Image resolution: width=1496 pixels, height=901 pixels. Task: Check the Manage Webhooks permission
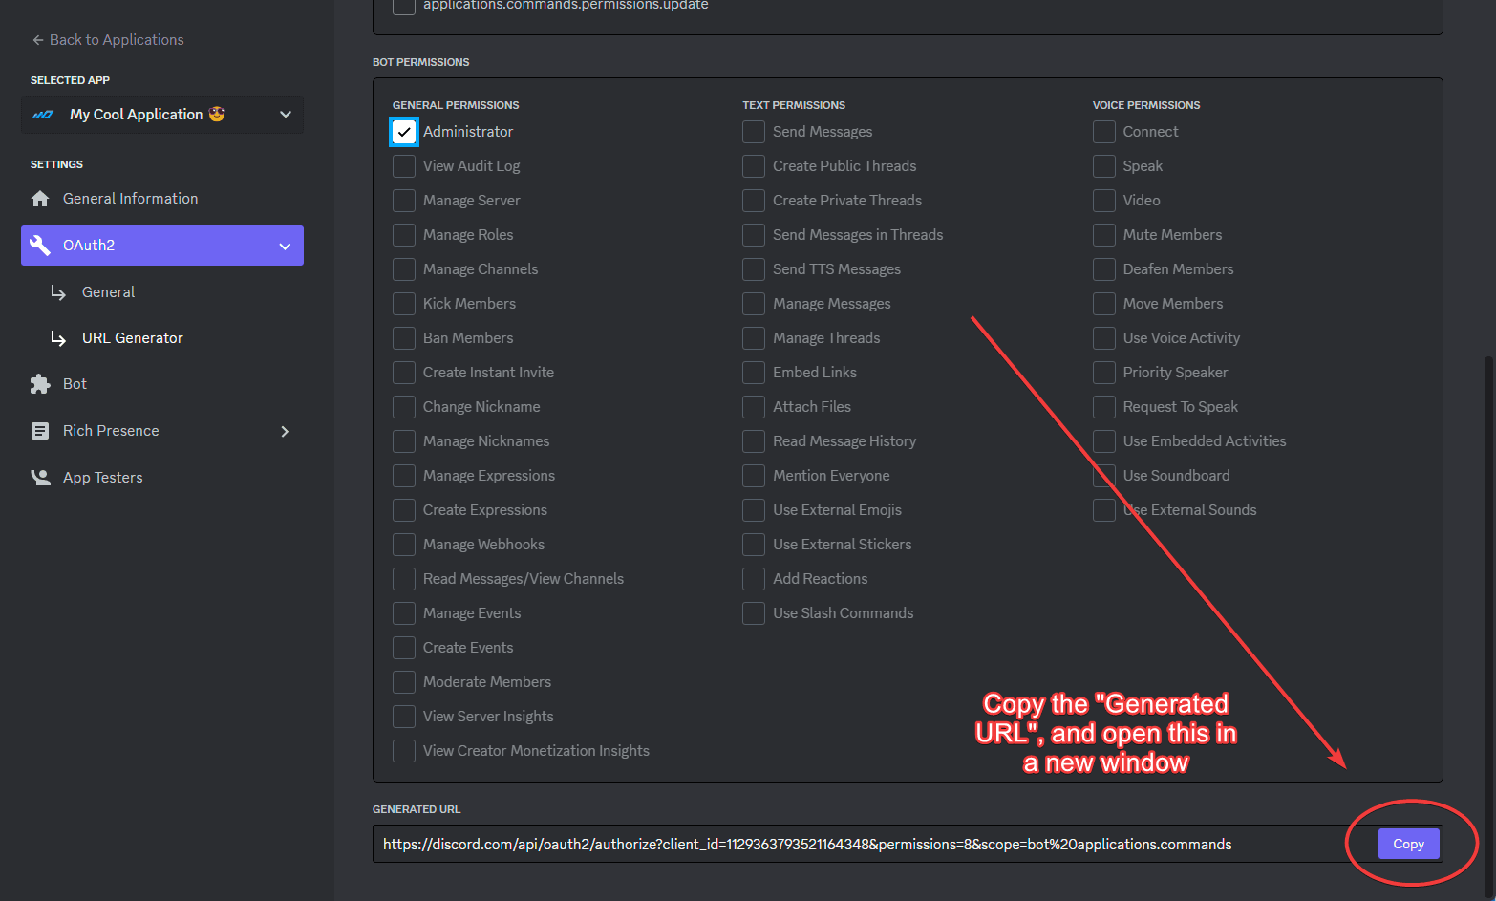coord(404,545)
